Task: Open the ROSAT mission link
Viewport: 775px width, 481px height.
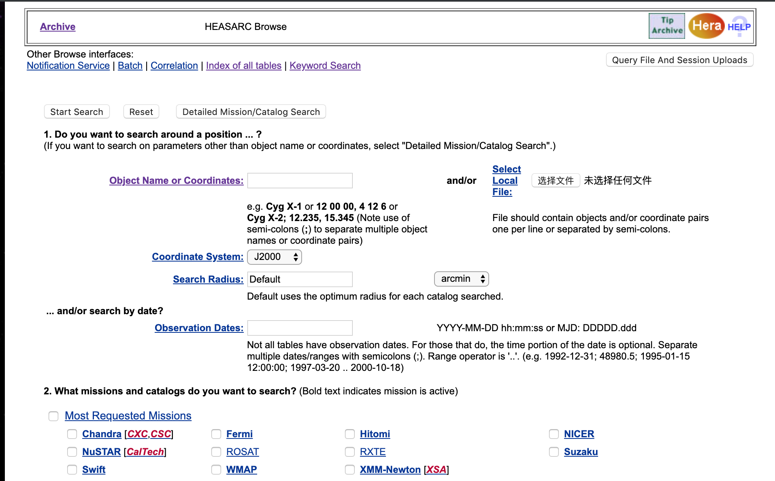Action: point(243,452)
